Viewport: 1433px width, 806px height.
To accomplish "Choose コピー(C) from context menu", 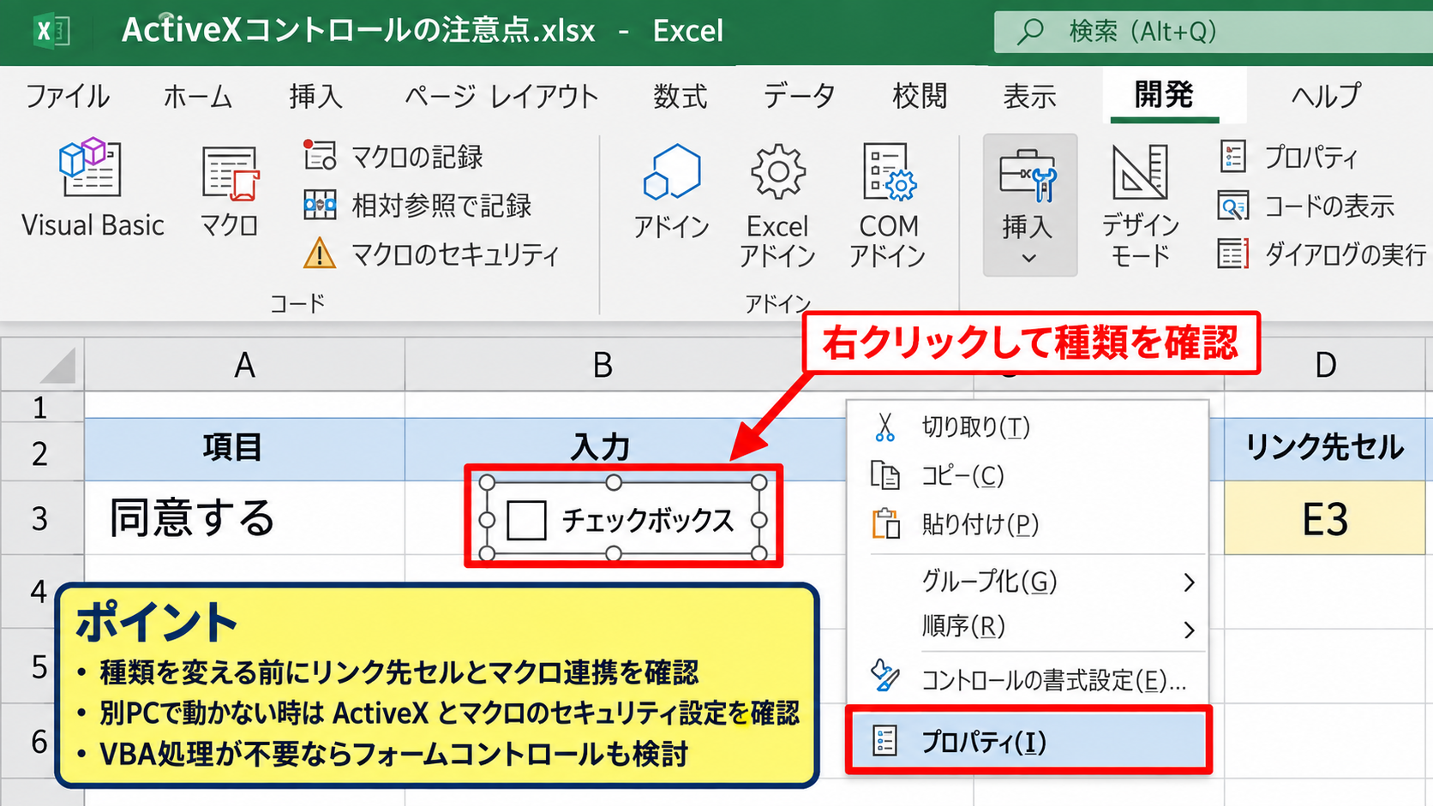I will 1027,475.
